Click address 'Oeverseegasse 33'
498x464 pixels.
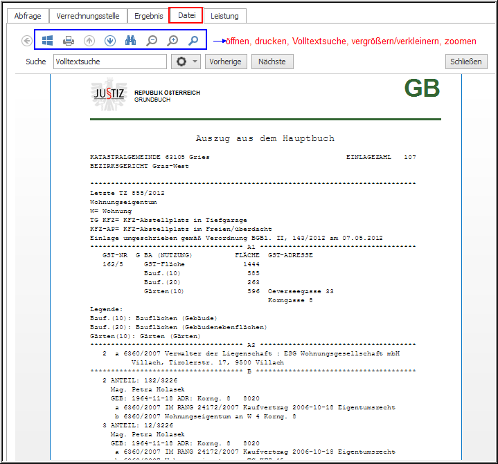301,291
